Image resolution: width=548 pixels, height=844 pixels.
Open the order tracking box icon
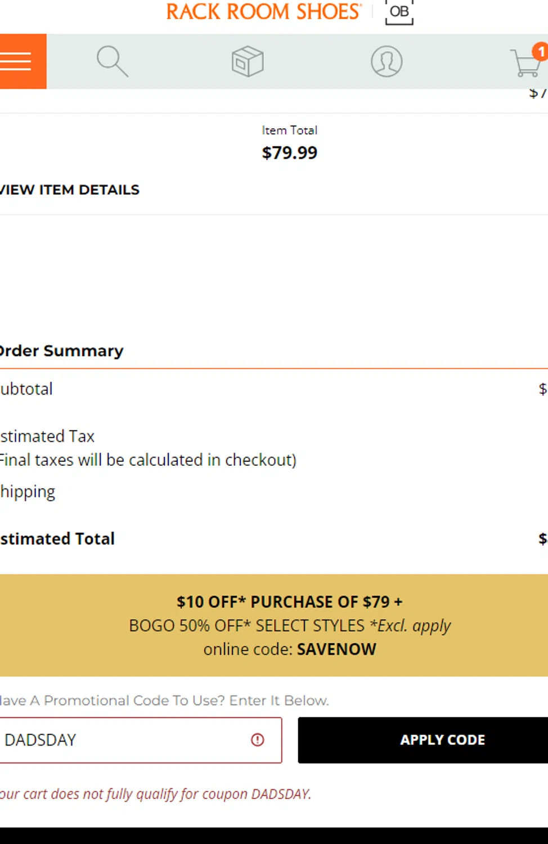248,61
